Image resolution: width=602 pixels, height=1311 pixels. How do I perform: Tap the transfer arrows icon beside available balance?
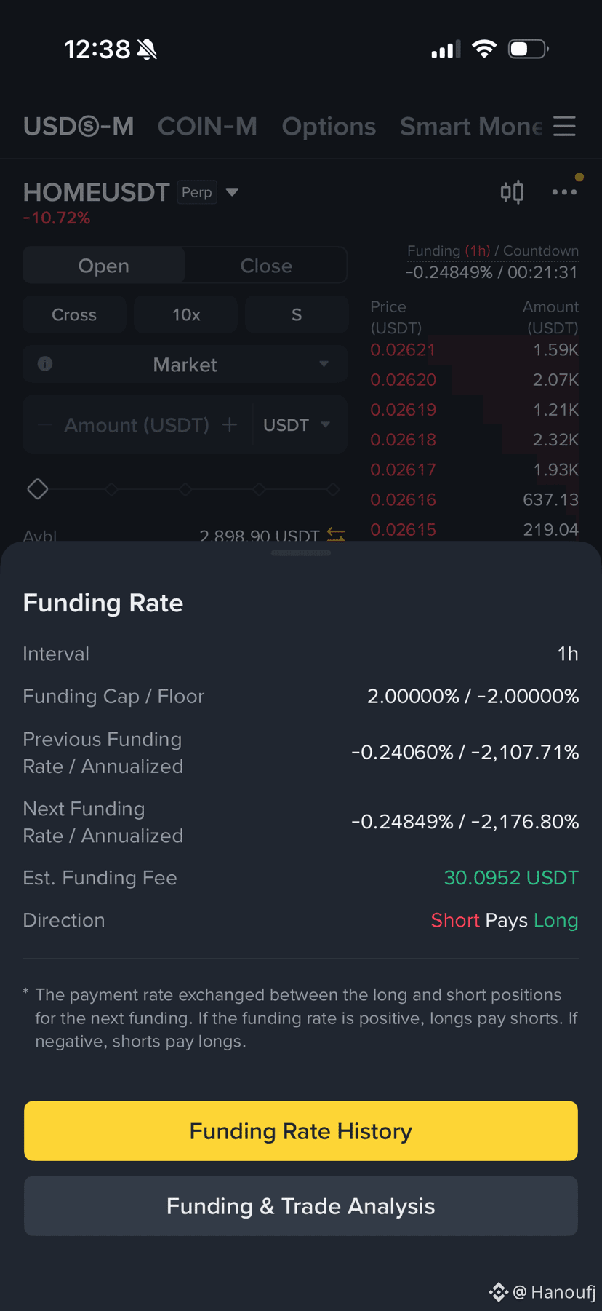[x=336, y=535]
